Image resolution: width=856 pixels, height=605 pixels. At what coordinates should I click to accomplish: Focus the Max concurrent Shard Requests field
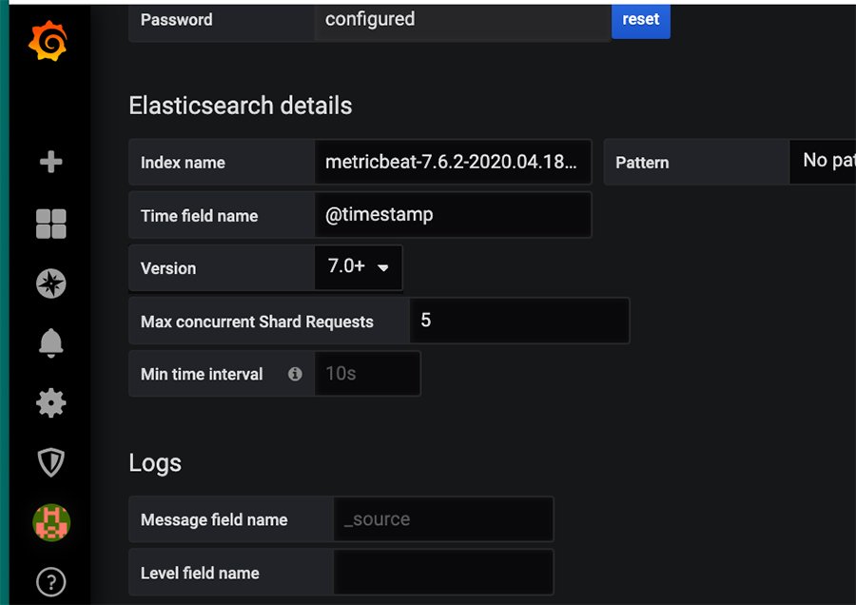pos(519,321)
